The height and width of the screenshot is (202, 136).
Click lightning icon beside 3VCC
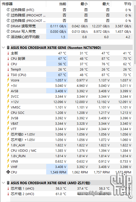pos(8,96)
